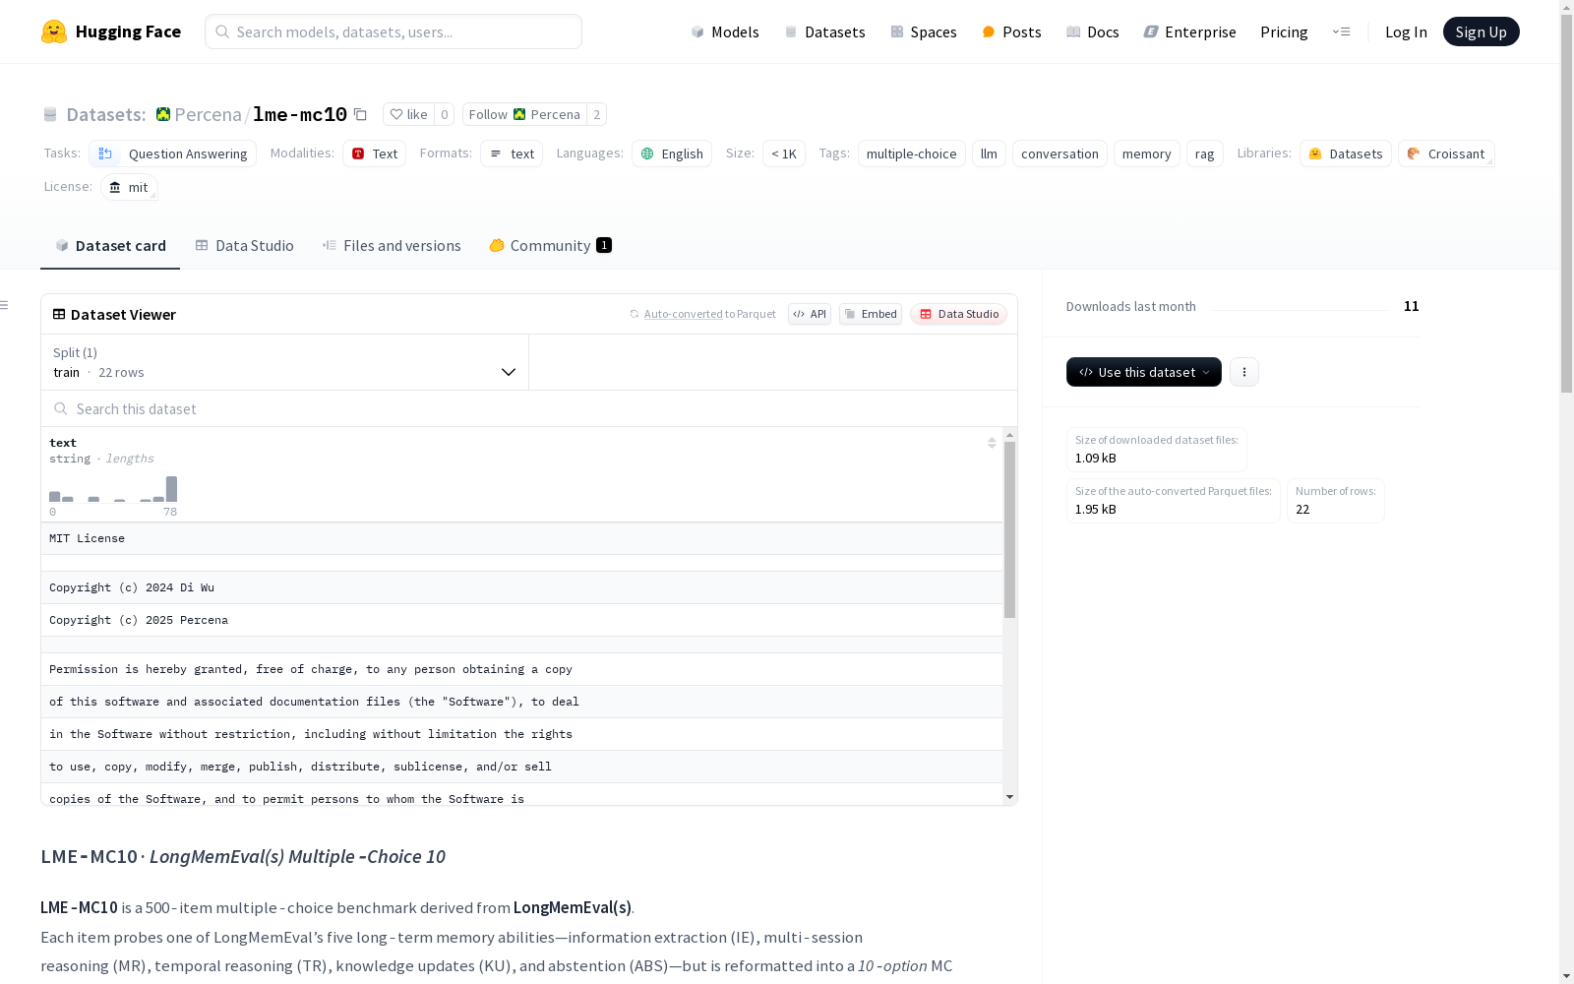The height and width of the screenshot is (984, 1574).
Task: Click the table of contents icon at left edge
Action: point(4,305)
